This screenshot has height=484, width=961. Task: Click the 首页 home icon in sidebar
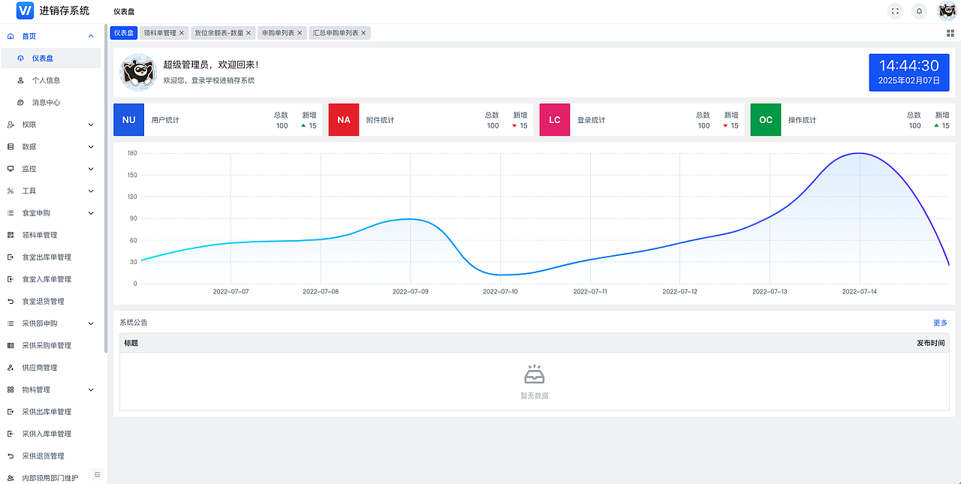[x=11, y=36]
